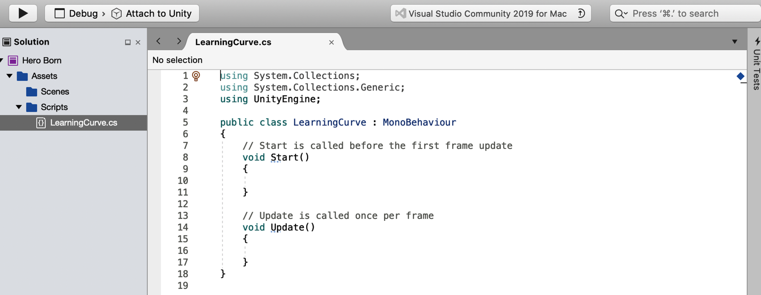The width and height of the screenshot is (761, 295).
Task: Close the LearningCurve.cs tab
Action: (x=331, y=43)
